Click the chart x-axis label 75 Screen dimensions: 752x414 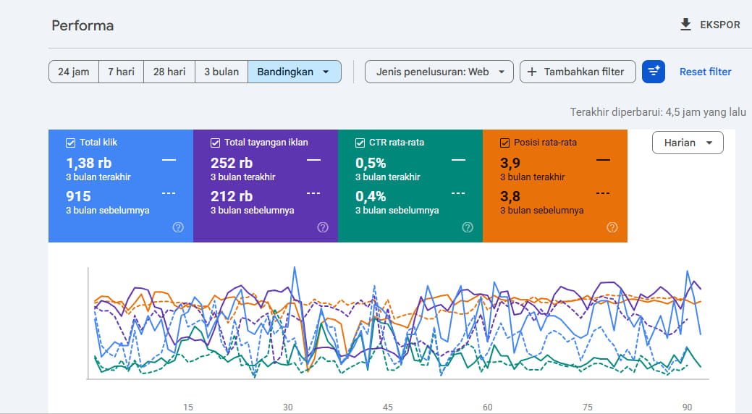pyautogui.click(x=587, y=407)
